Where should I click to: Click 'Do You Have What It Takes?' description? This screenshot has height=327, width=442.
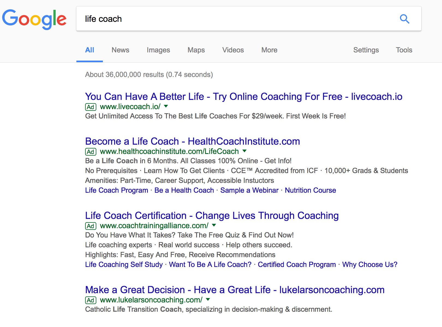pos(189,235)
